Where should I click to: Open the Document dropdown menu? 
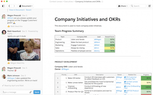[x=26, y=6]
